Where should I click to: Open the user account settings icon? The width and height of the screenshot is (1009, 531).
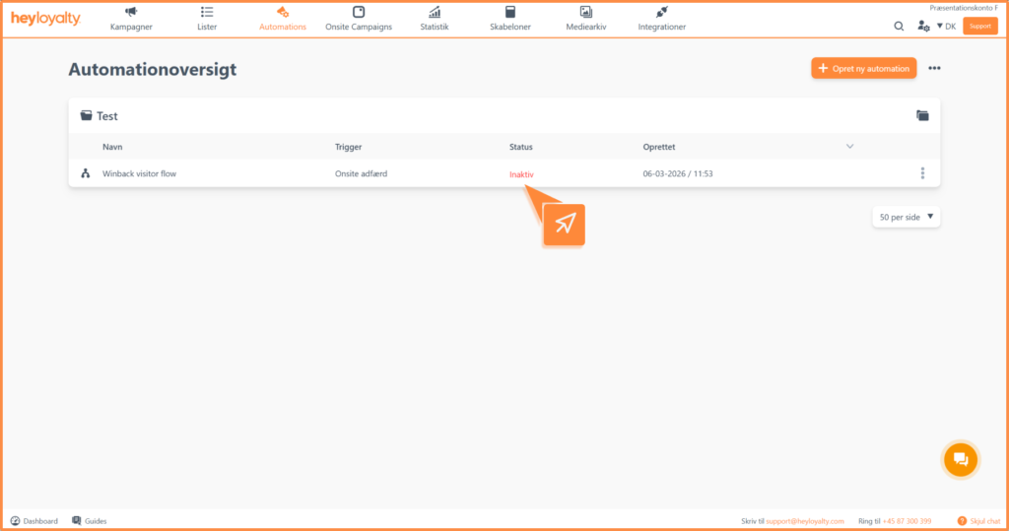pyautogui.click(x=923, y=27)
